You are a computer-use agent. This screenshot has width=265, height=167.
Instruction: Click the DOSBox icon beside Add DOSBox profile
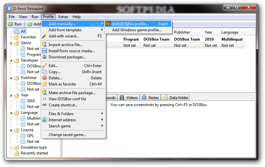pos(108,24)
